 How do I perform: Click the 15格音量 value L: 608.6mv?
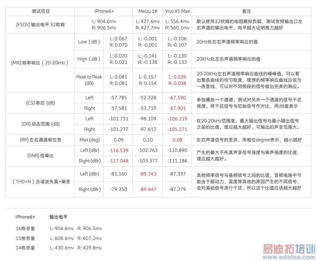click(62, 239)
